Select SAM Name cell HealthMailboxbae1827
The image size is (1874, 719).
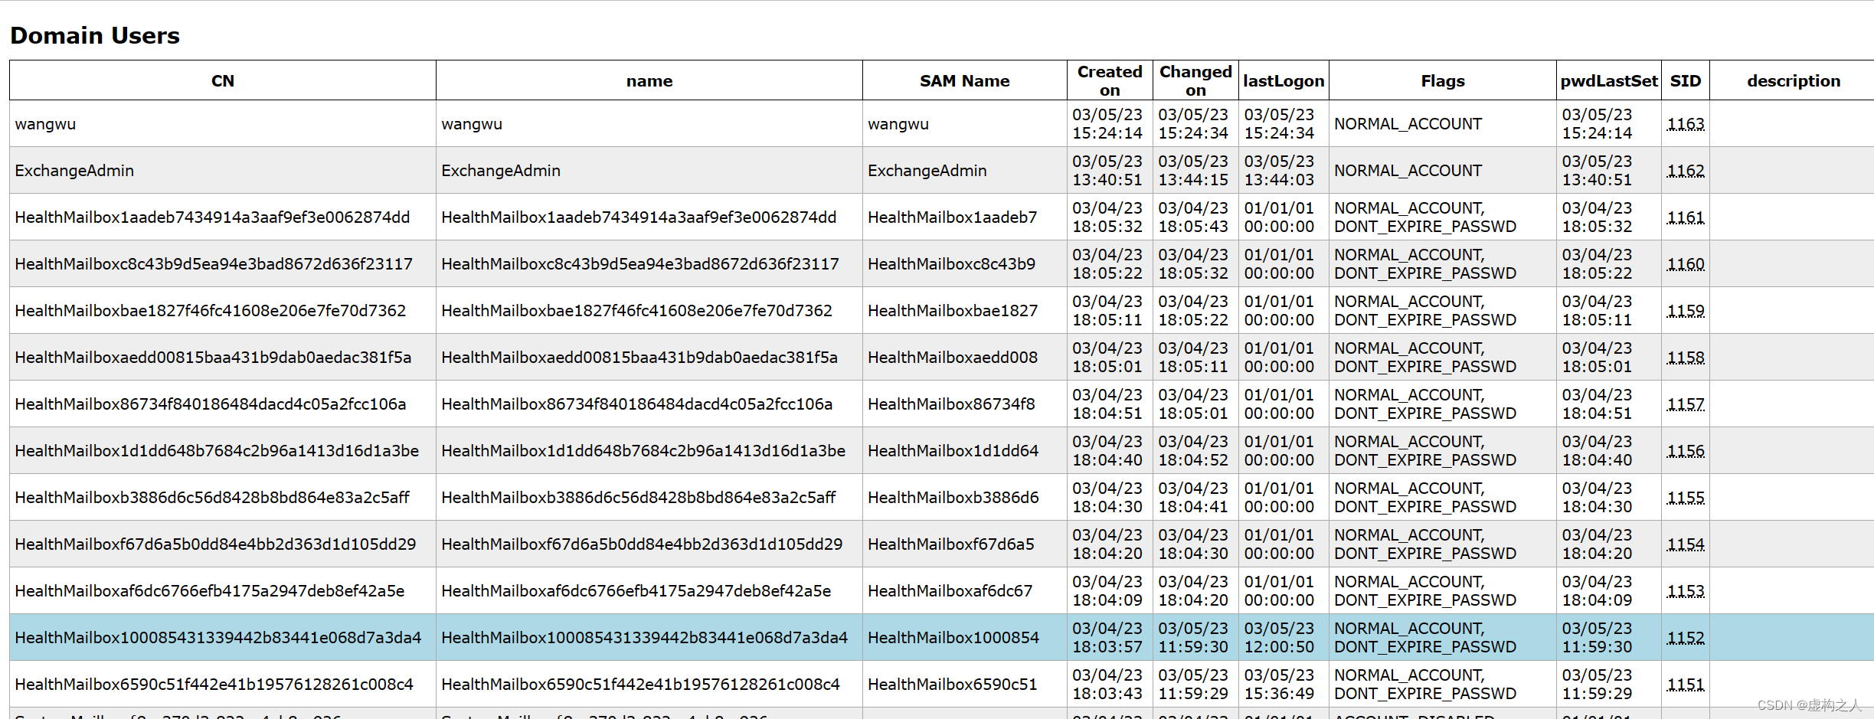point(965,310)
